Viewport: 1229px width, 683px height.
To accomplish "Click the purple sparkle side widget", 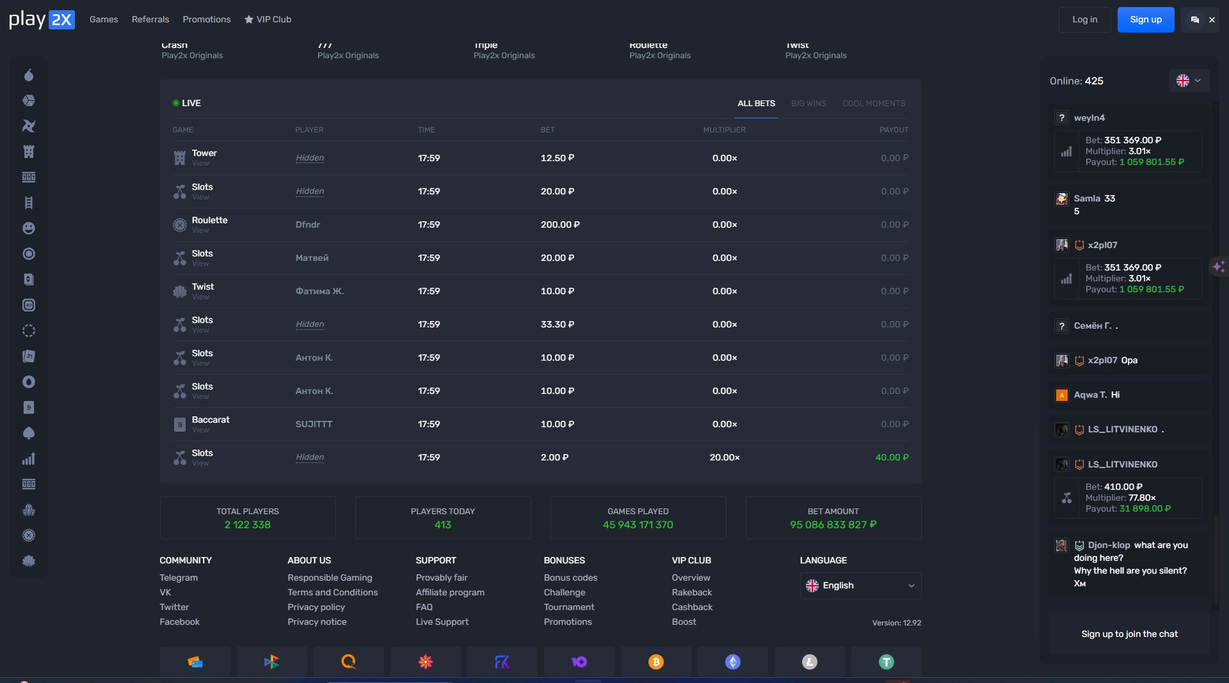I will 1219,266.
